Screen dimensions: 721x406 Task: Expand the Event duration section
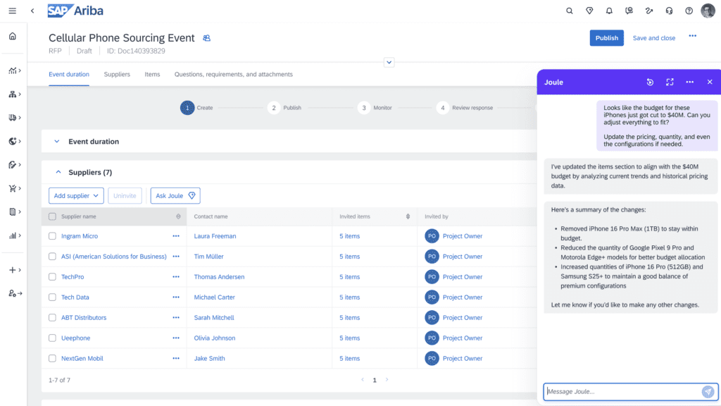(57, 142)
